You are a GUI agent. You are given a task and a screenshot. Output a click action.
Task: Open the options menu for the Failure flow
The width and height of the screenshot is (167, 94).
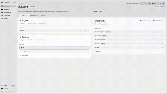tap(162, 43)
